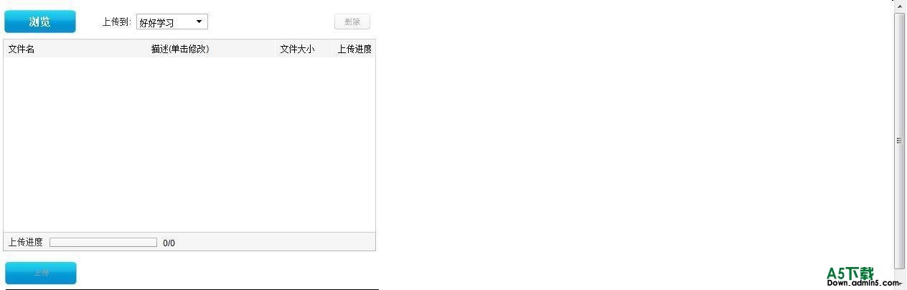This screenshot has height=290, width=907.
Task: Click the vertical scrollbar up arrow
Action: click(900, 5)
